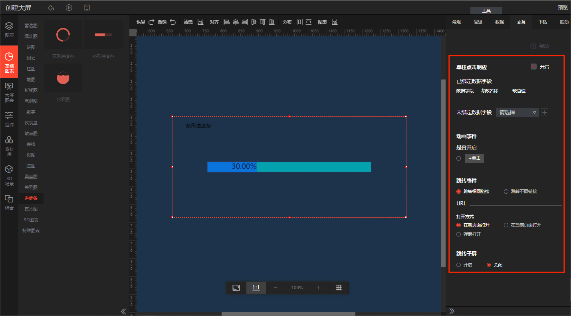The width and height of the screenshot is (571, 316).
Task: Enable the 动画事件 是否开启 radio button
Action: (x=459, y=159)
